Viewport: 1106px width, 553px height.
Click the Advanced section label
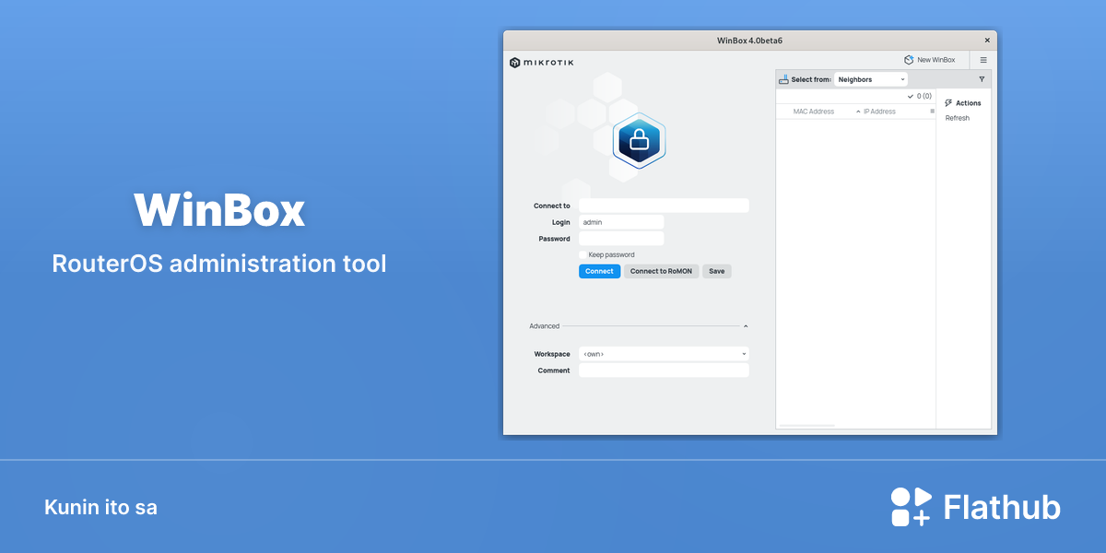coord(544,326)
